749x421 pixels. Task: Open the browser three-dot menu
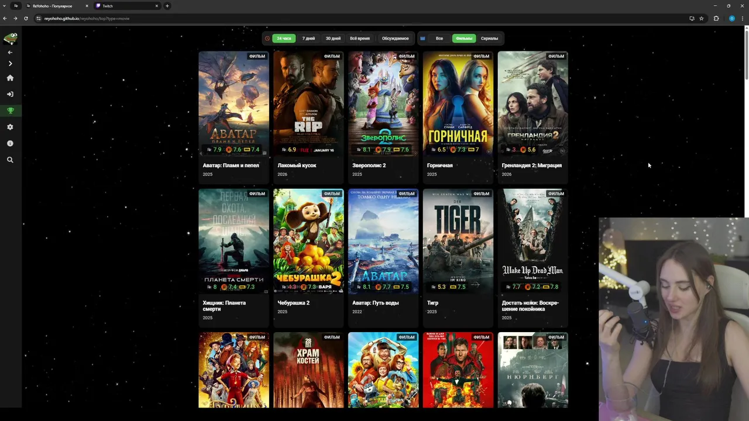pyautogui.click(x=743, y=18)
